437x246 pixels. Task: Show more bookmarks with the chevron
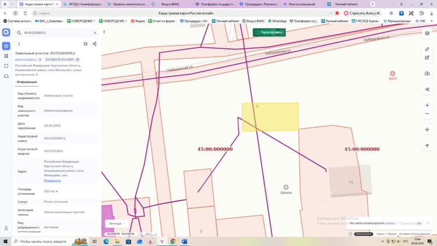pos(432,21)
